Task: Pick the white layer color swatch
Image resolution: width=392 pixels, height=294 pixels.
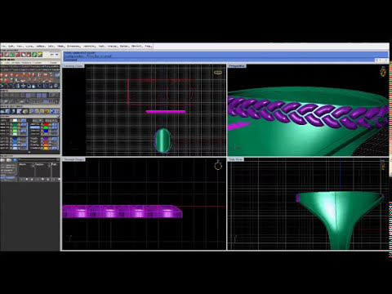Action: coord(15,121)
